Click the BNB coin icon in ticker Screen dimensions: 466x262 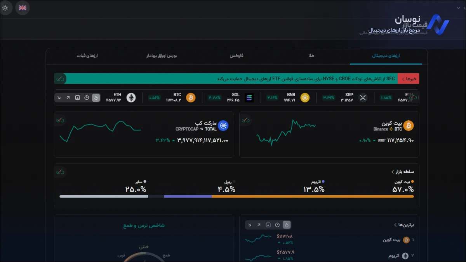(x=304, y=98)
